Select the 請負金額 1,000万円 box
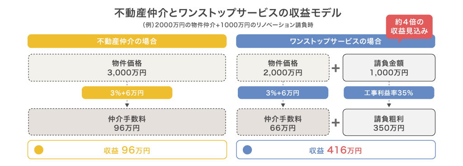This screenshot has width=463, height=166. click(x=389, y=68)
